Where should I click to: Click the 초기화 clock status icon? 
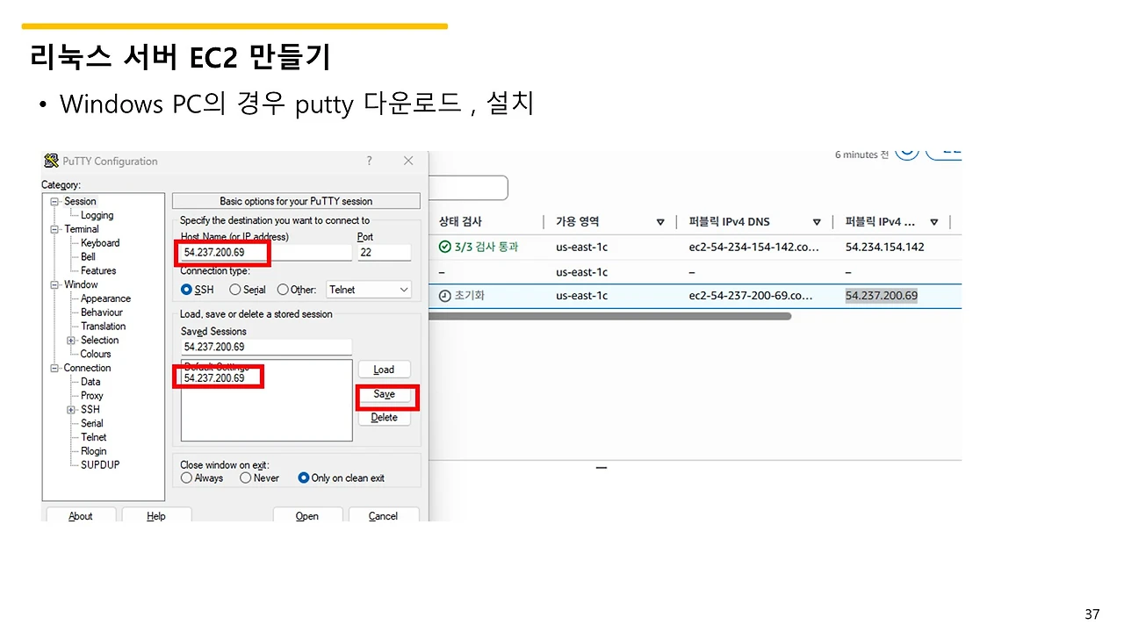click(445, 296)
